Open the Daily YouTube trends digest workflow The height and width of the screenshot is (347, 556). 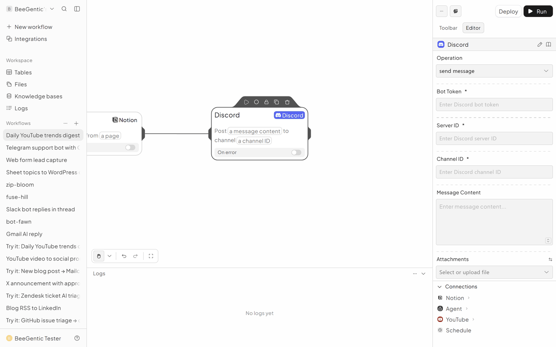[x=43, y=135]
